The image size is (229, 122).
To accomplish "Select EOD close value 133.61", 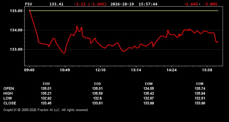I will pyautogui.click(x=97, y=103).
